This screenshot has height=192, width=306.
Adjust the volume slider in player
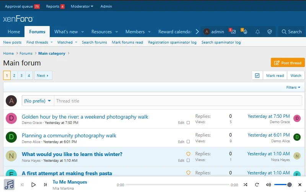tap(283, 185)
